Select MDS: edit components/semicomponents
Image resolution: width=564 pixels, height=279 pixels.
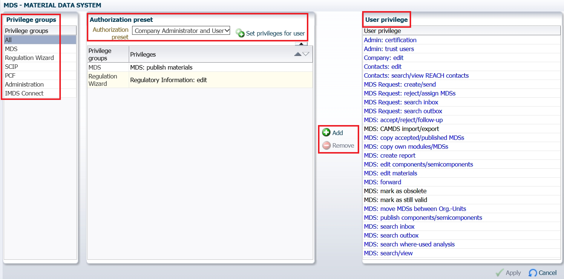(x=462, y=164)
